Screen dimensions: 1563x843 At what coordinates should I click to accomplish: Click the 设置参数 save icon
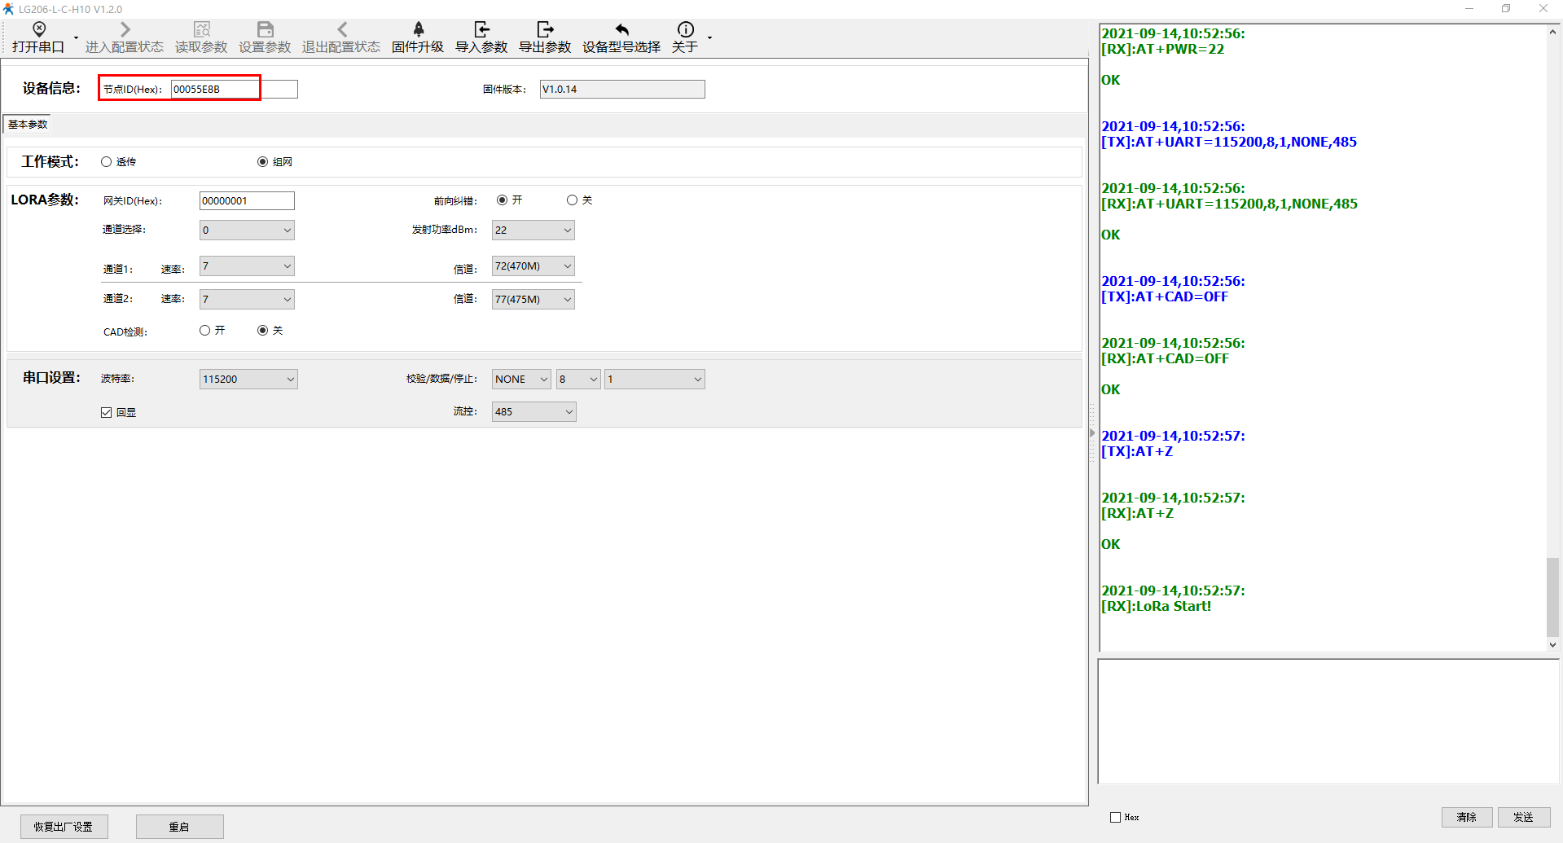(x=265, y=30)
